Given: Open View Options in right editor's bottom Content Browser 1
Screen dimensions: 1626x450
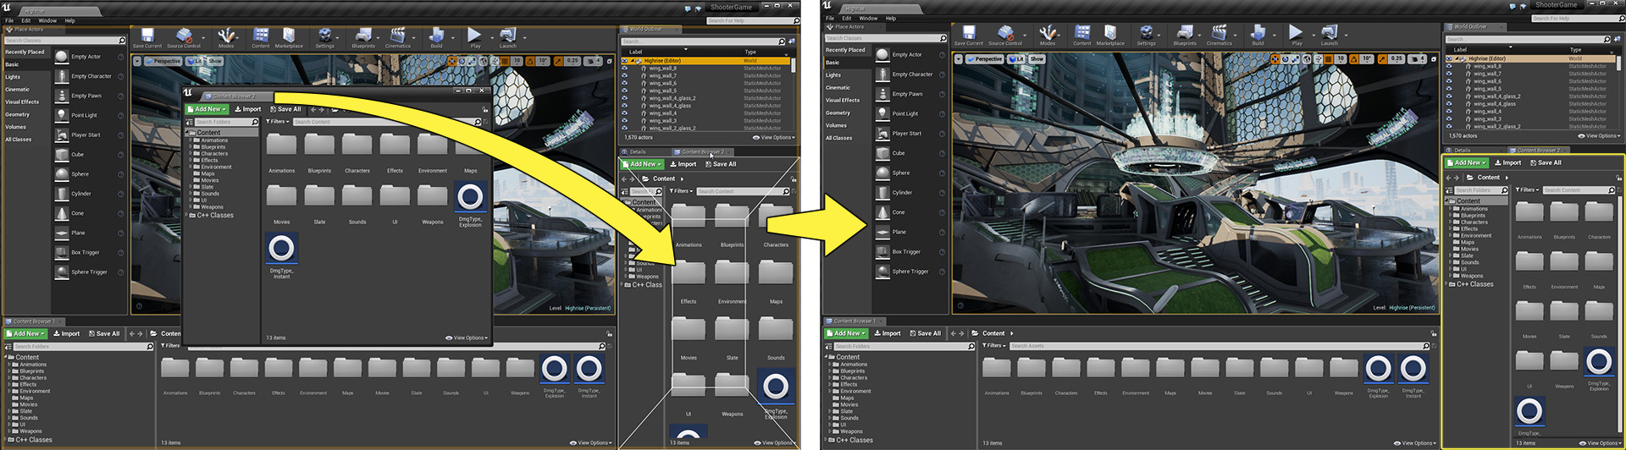Looking at the screenshot, I should click(x=1417, y=442).
